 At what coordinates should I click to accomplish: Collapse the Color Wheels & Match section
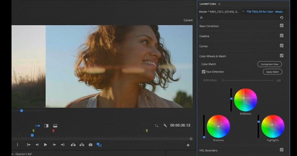(x=213, y=56)
